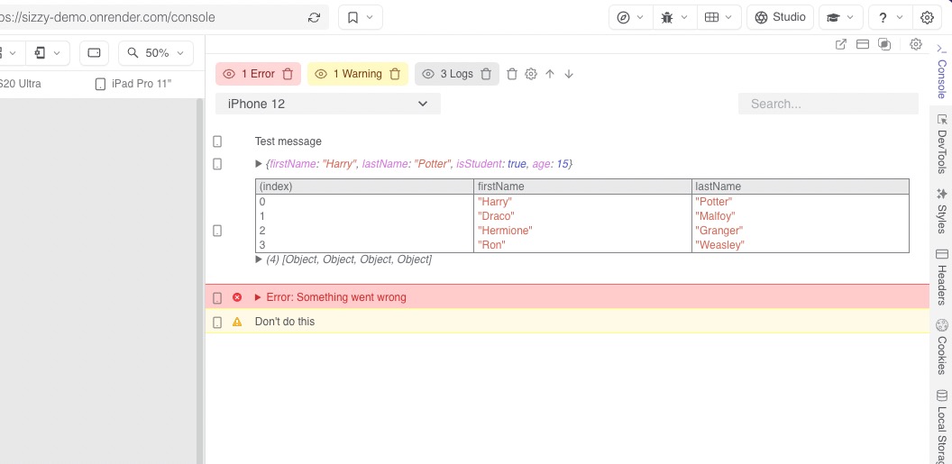
Task: Click the bug debug icon
Action: (675, 17)
